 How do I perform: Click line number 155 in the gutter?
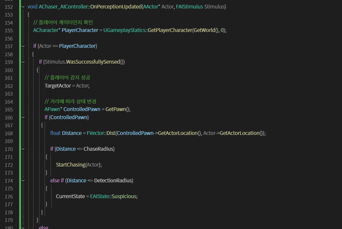point(9,31)
